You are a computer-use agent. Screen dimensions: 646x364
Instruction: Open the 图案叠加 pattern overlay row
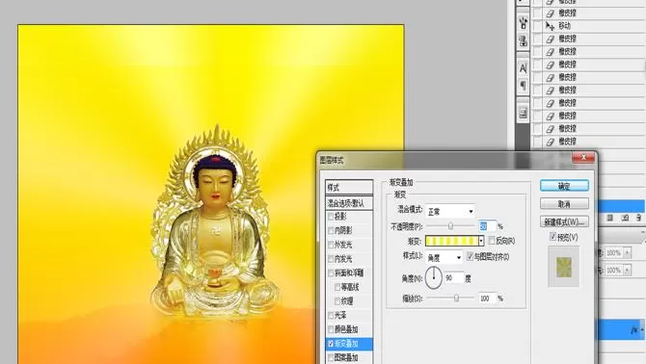tap(349, 357)
